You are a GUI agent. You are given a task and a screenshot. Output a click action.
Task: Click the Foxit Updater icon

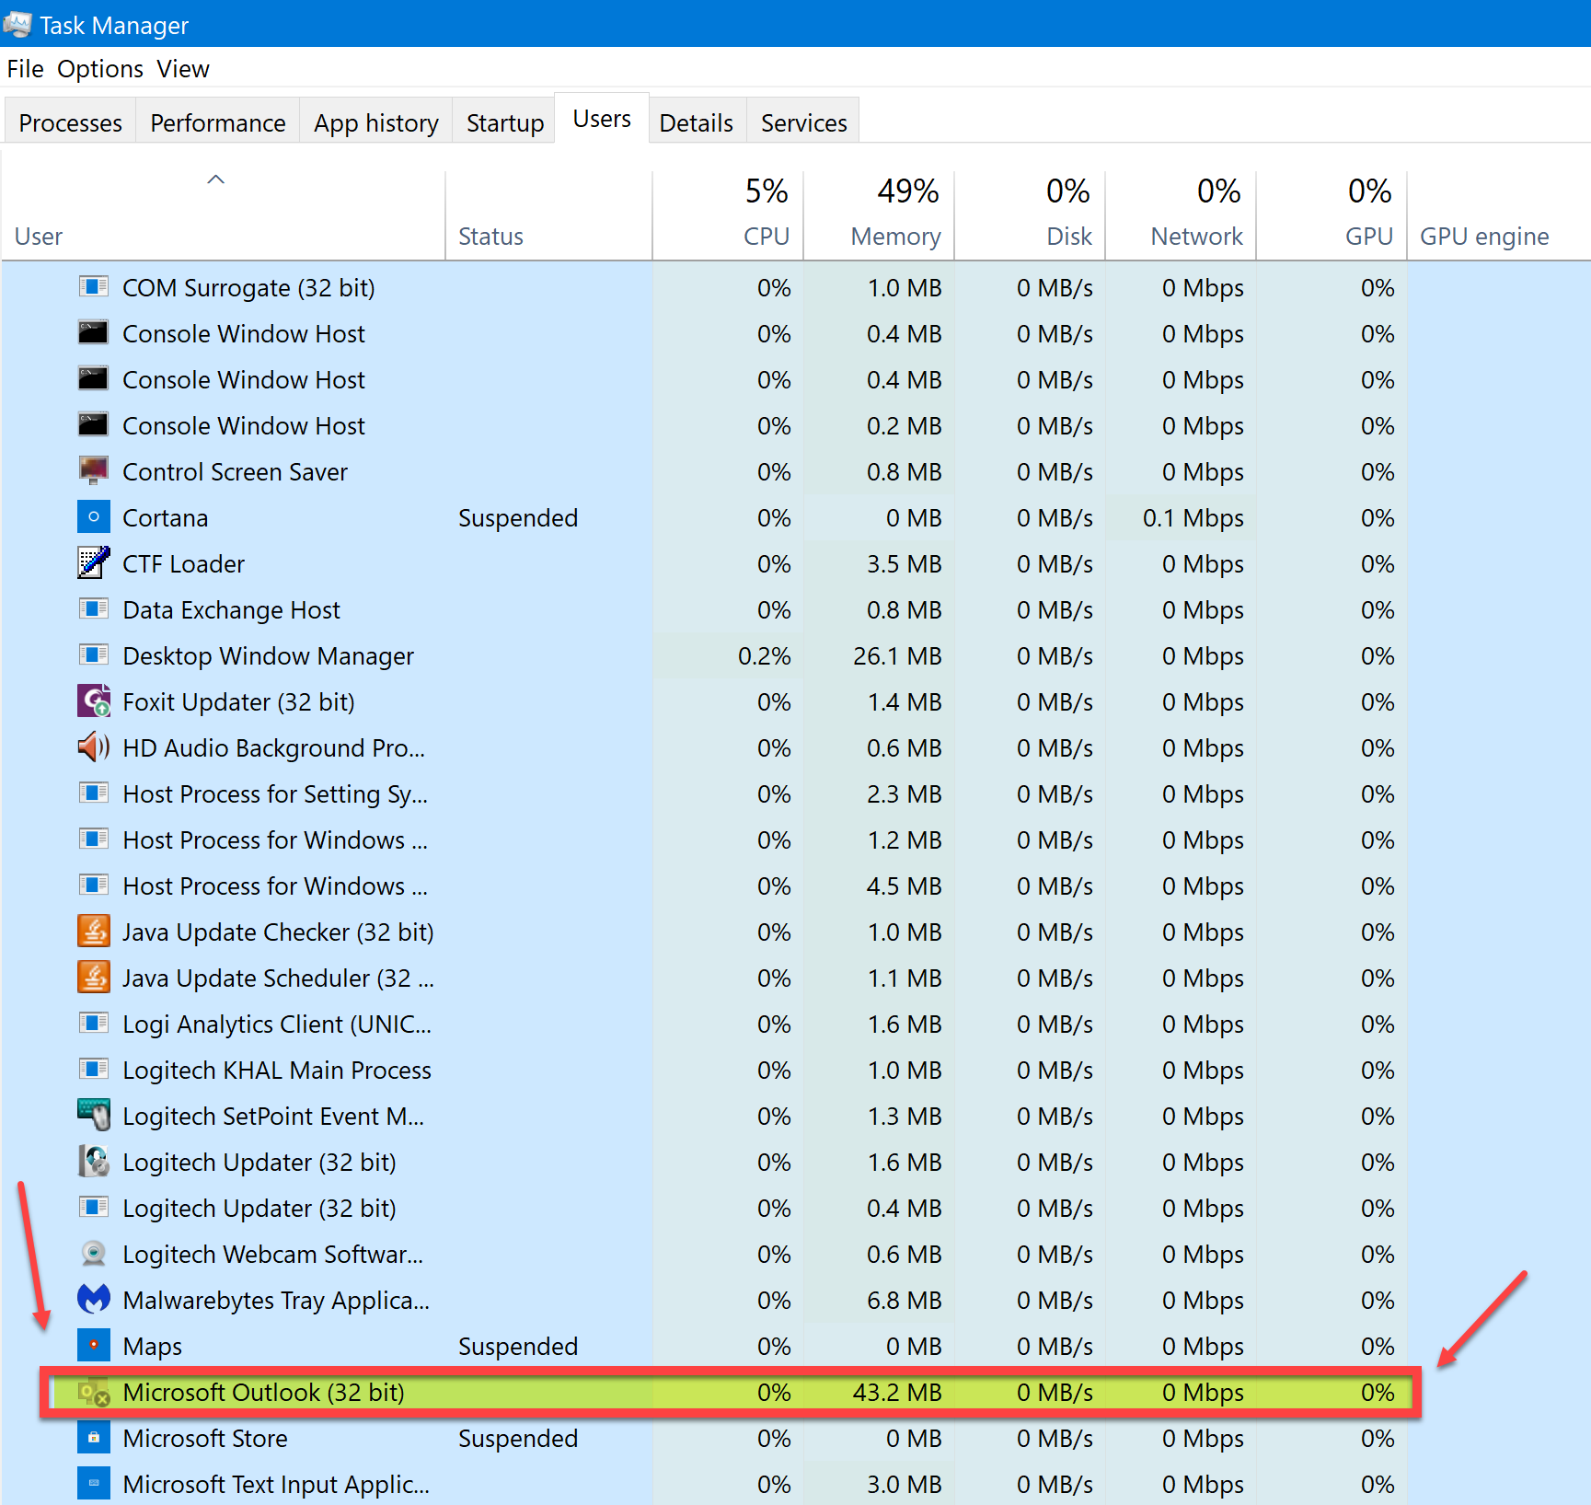tap(94, 701)
